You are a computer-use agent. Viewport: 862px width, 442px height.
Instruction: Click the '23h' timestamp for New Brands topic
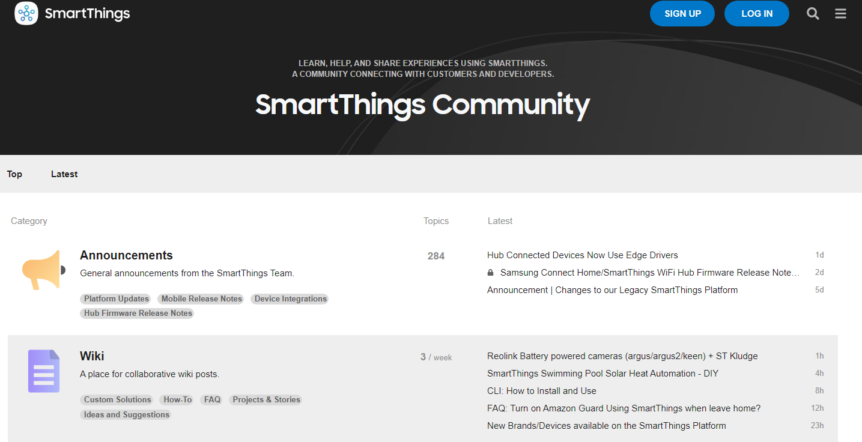click(x=817, y=426)
